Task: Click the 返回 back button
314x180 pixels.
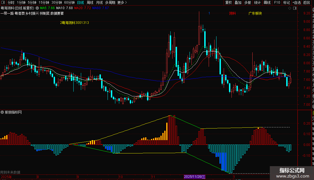Action: point(306,2)
